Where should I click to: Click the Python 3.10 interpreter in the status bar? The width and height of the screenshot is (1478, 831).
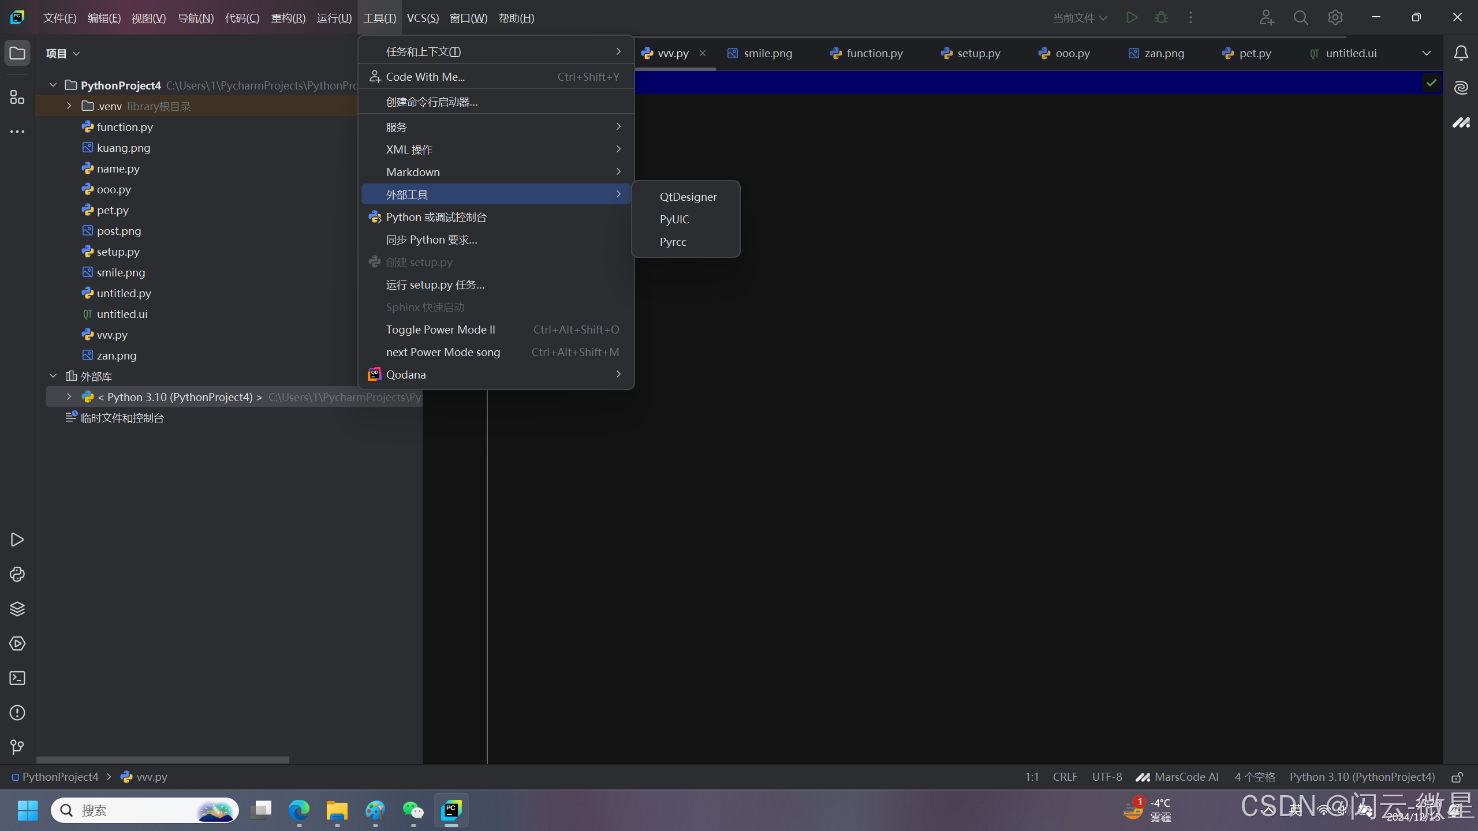(1362, 777)
